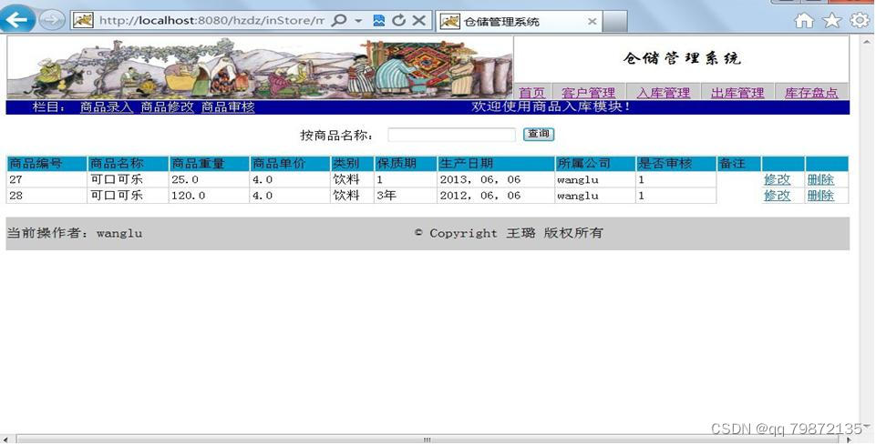Image resolution: width=876 pixels, height=445 pixels.
Task: Click 修改 for product 27
Action: coord(778,179)
